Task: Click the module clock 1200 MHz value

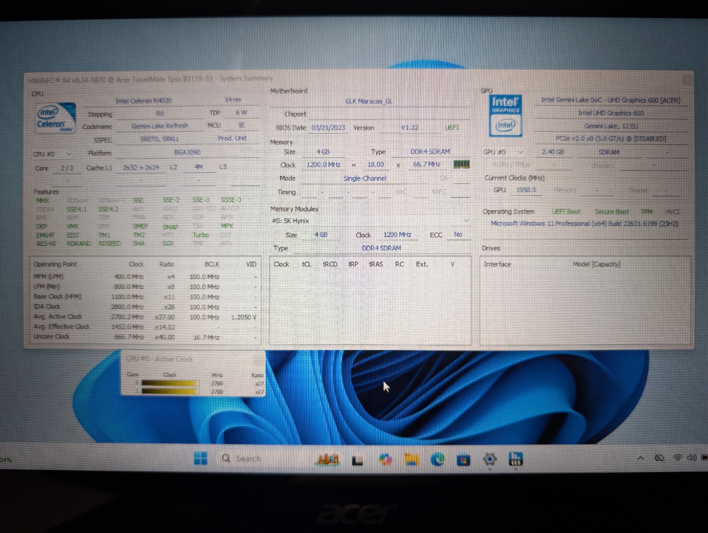Action: (x=397, y=235)
